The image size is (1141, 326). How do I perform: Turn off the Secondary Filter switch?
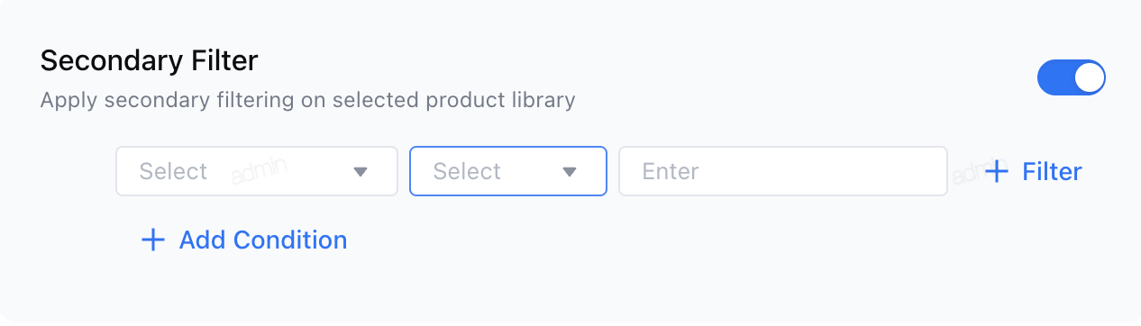(x=1072, y=77)
